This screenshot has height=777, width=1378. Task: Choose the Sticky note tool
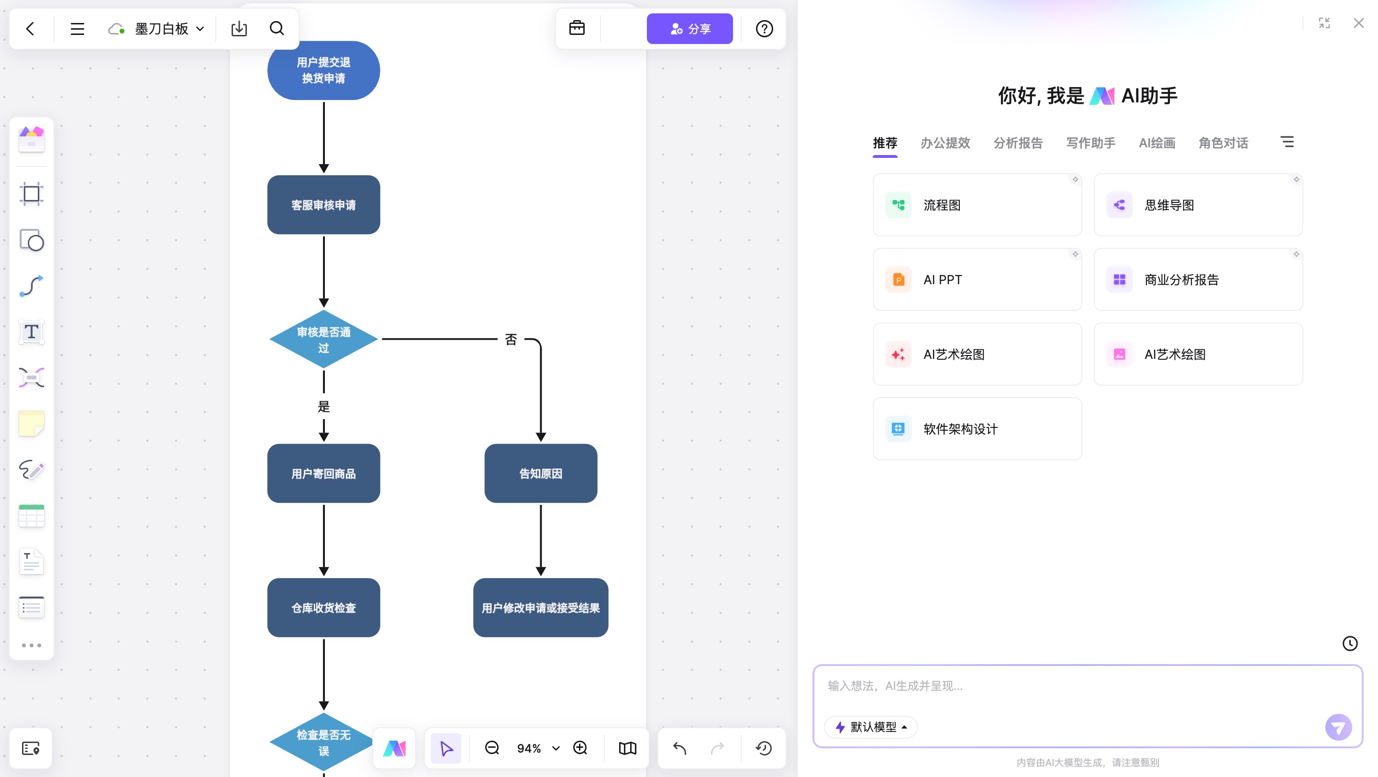tap(31, 423)
